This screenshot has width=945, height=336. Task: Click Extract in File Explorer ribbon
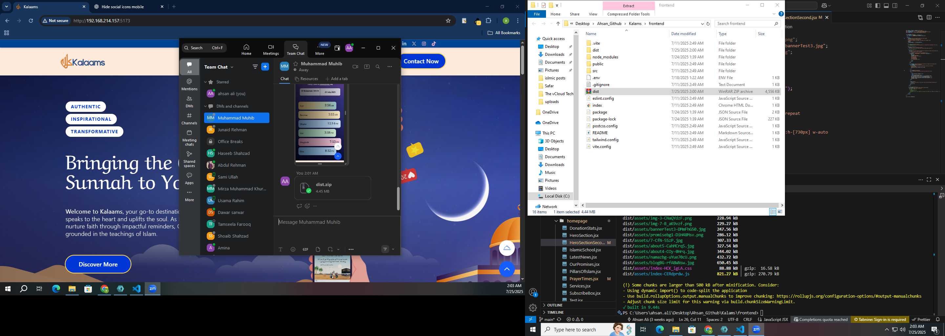pos(628,6)
